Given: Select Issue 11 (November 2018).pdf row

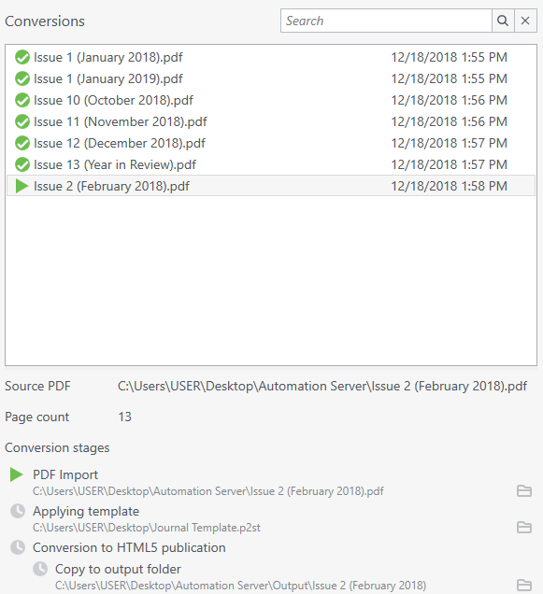Looking at the screenshot, I should click(271, 121).
